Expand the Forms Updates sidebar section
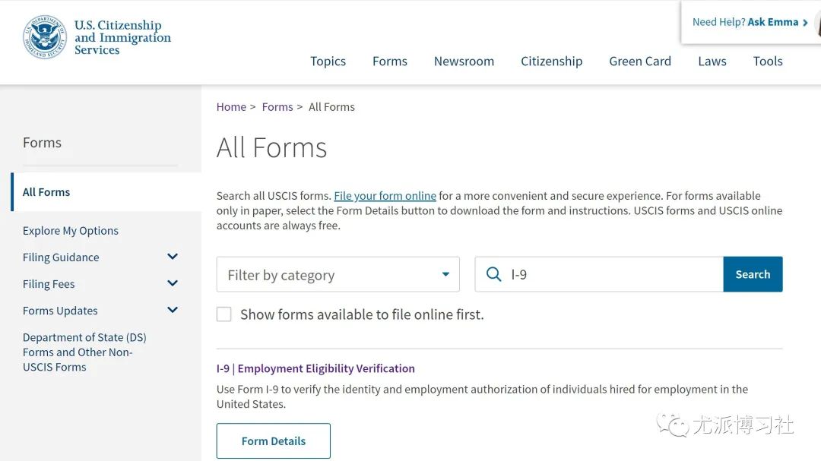Image resolution: width=821 pixels, height=461 pixels. [x=173, y=310]
